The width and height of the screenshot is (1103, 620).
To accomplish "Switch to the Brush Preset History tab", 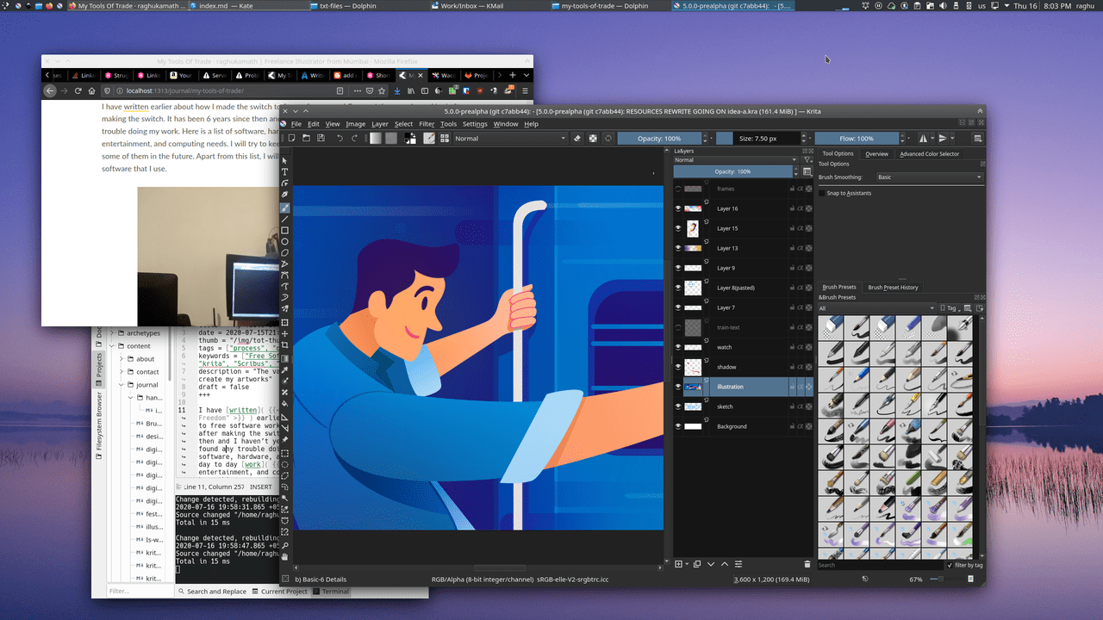I will click(893, 287).
